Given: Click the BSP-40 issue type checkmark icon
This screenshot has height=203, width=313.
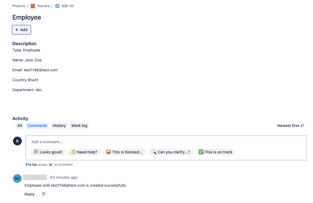Looking at the screenshot, I should [57, 6].
